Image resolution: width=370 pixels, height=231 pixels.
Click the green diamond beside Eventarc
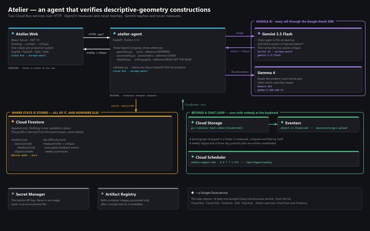coord(282,122)
